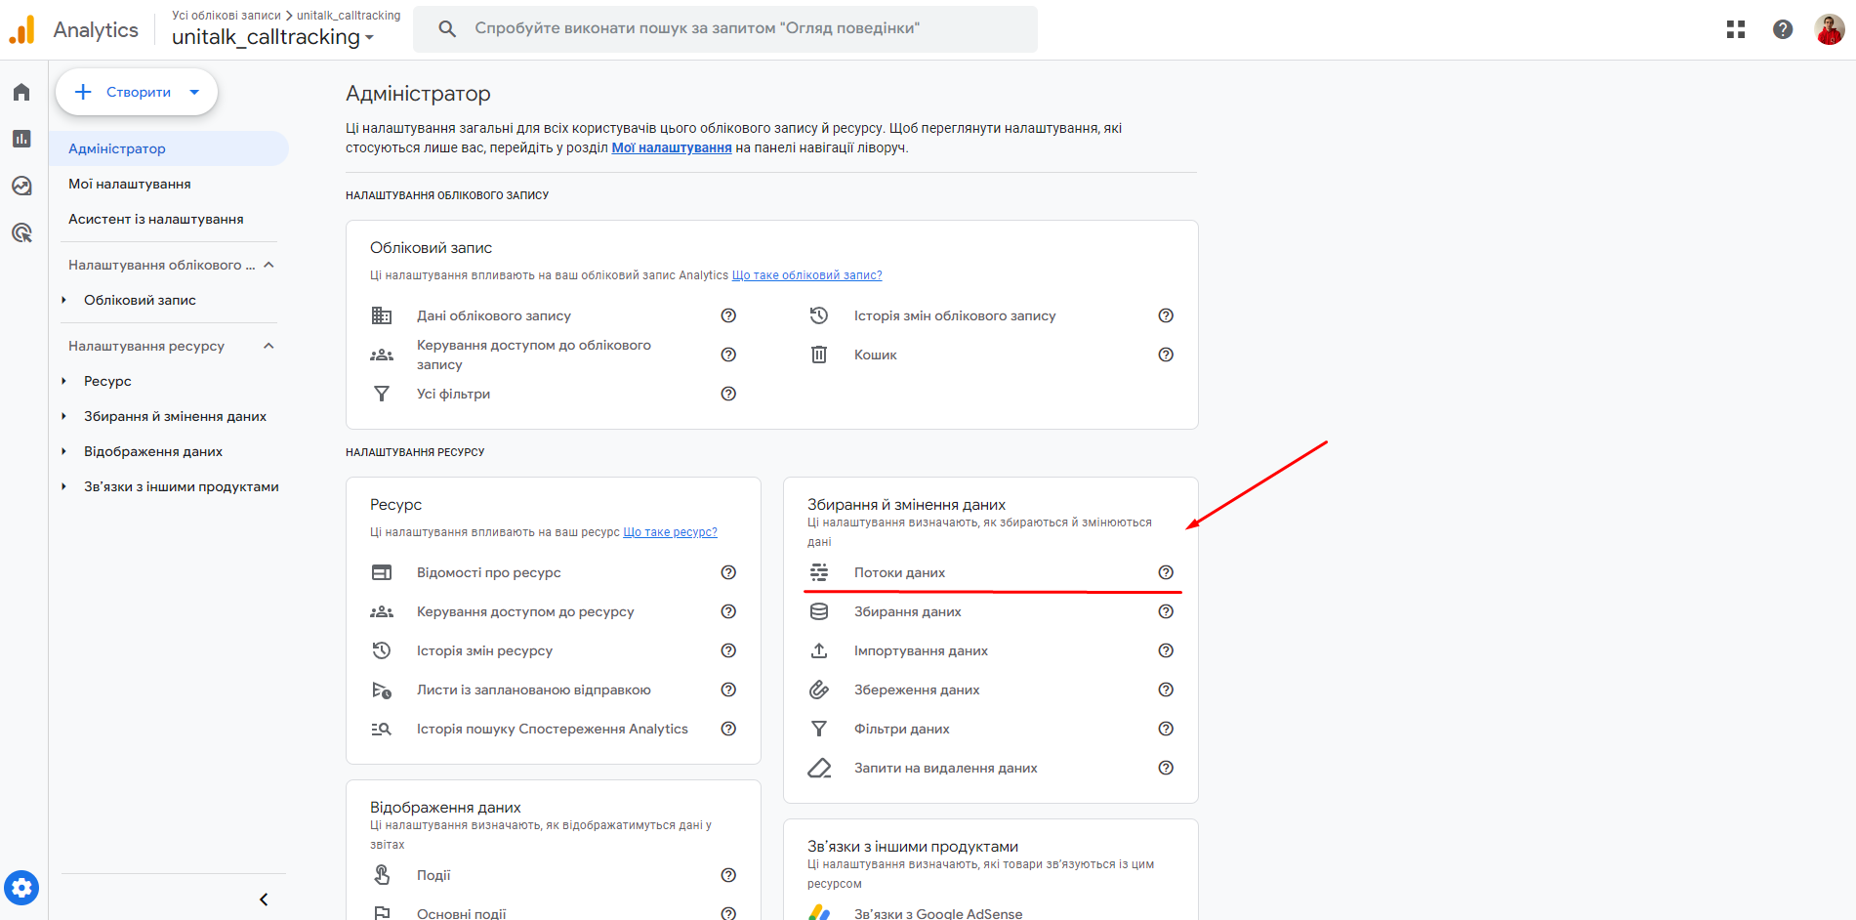Click the Admin gear icon at bottom left
This screenshot has width=1856, height=920.
21,888
